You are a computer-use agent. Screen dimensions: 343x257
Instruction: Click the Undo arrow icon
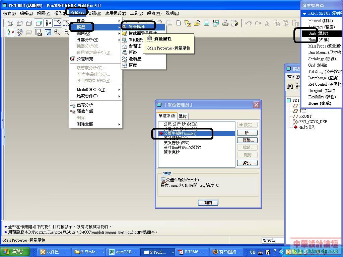(x=248, y=23)
